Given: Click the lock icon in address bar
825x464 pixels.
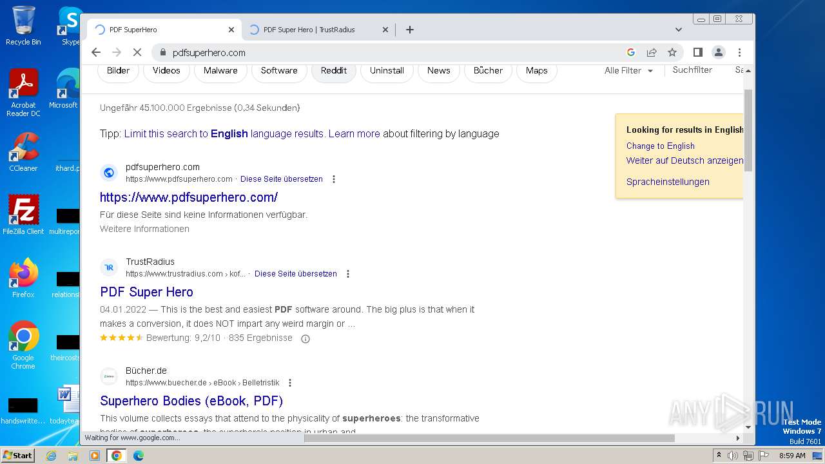Looking at the screenshot, I should click(162, 53).
